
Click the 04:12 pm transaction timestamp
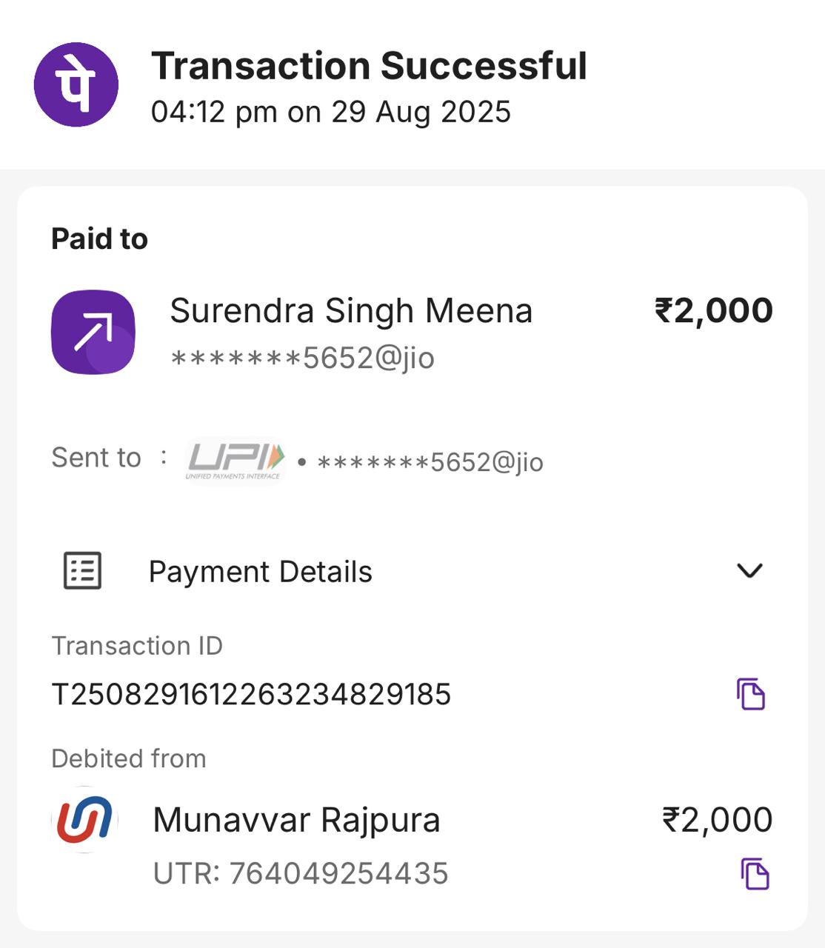[330, 113]
